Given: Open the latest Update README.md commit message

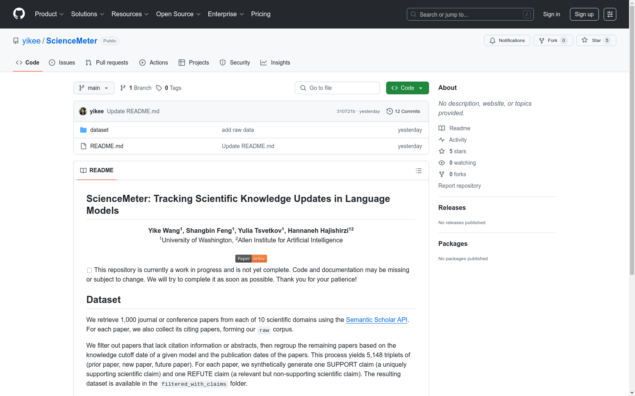Looking at the screenshot, I should pyautogui.click(x=133, y=111).
